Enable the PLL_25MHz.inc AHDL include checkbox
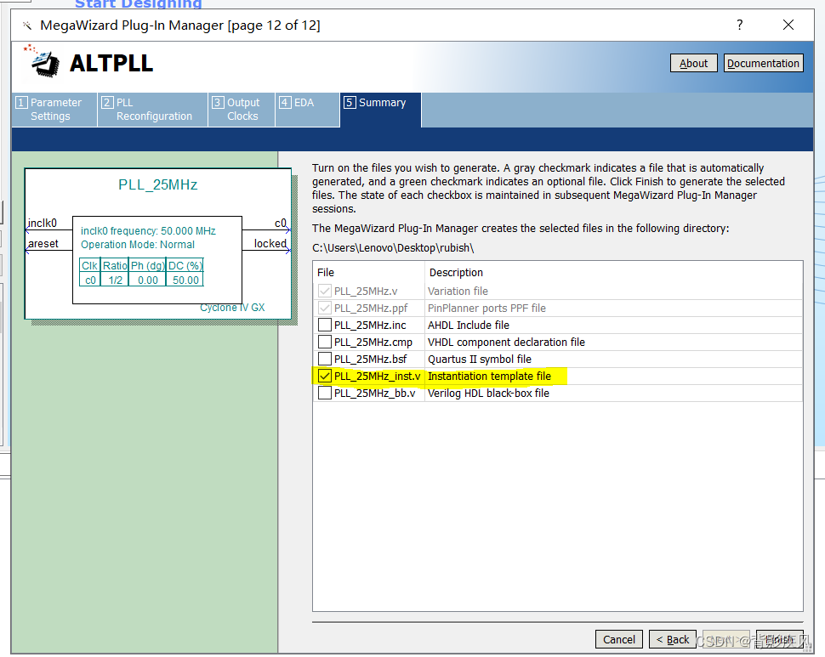Viewport: 825px width, 657px height. [325, 325]
